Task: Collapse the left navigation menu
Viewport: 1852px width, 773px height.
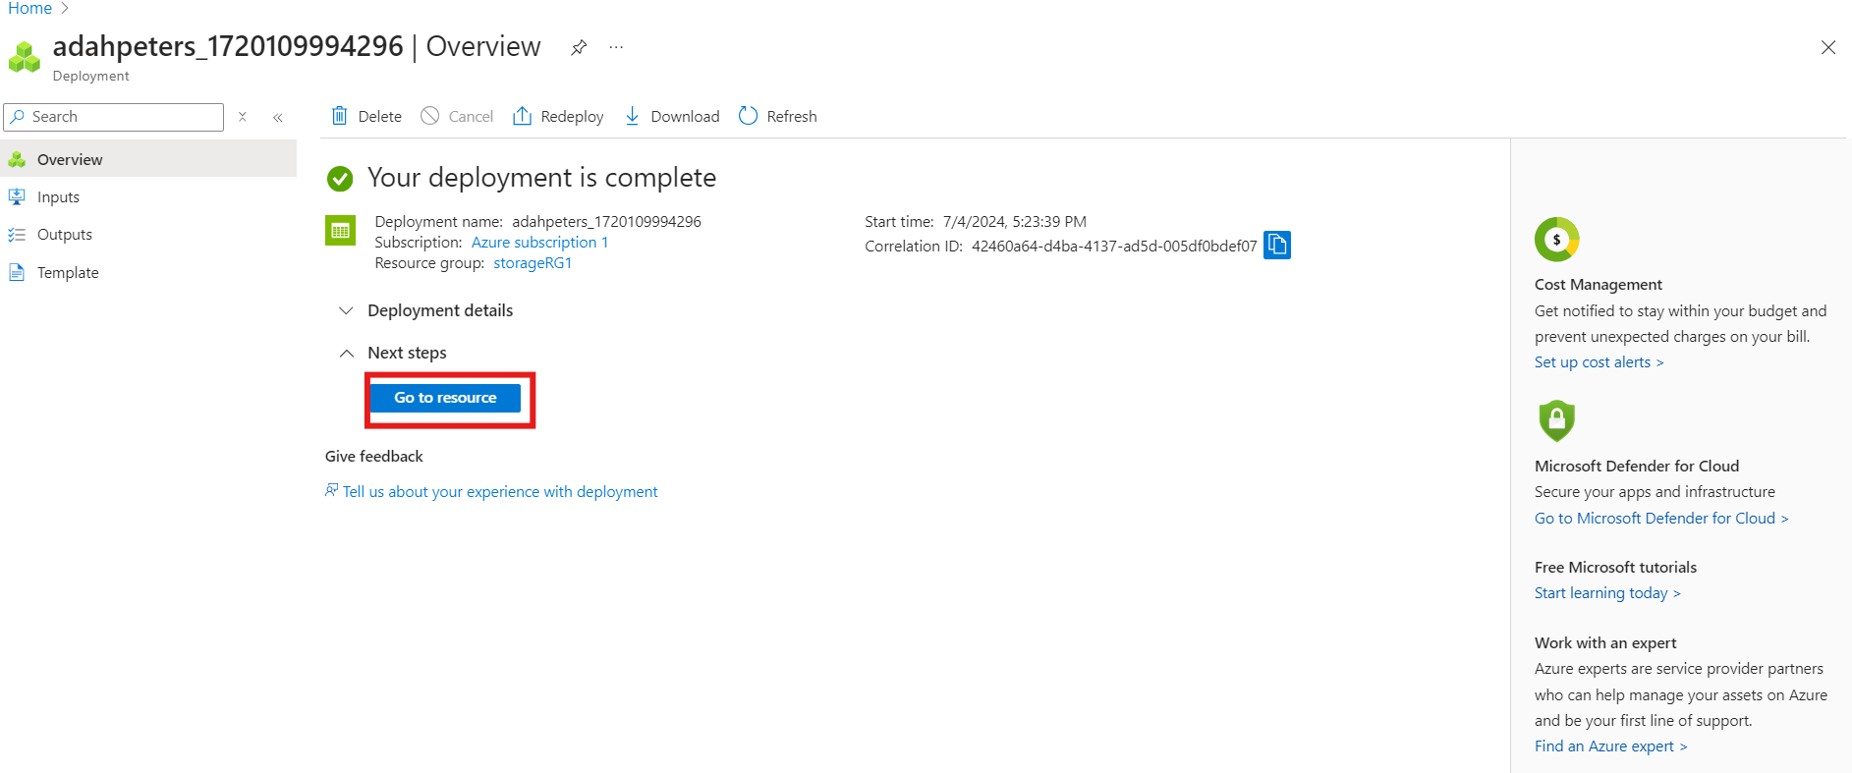Action: (278, 117)
